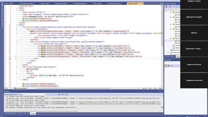Open the document tabs overflow dropdown
The width and height of the screenshot is (208, 117).
coord(160,4)
